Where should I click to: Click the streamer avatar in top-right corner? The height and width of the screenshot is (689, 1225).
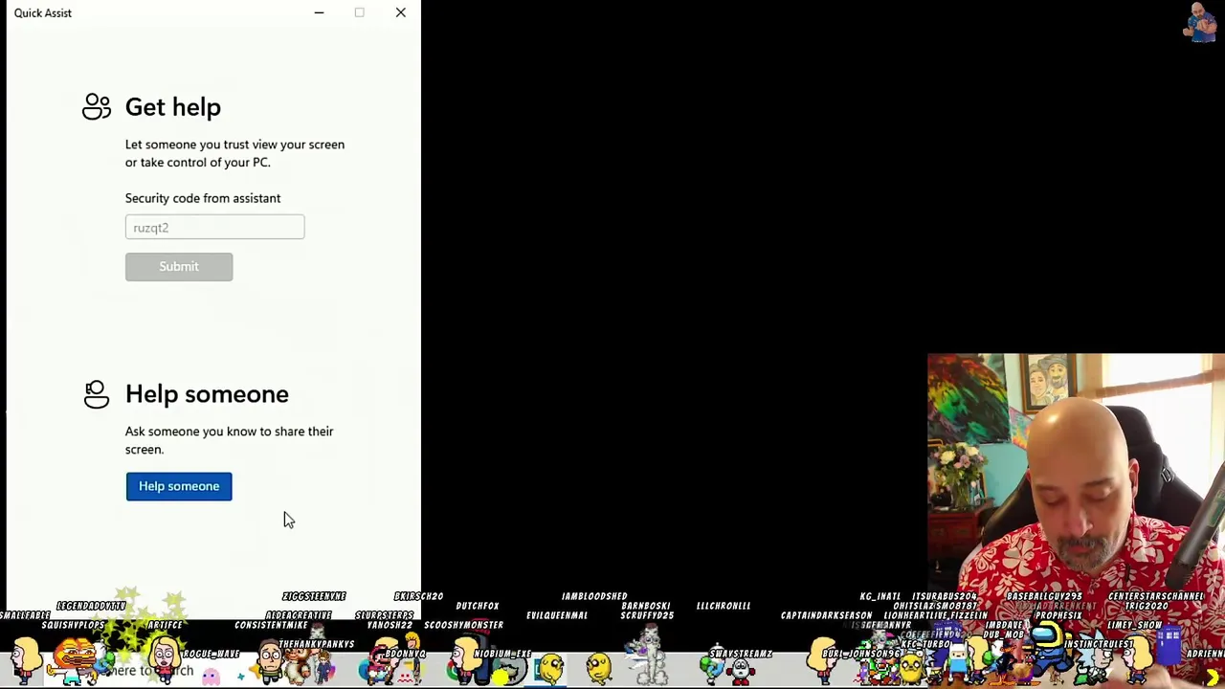(x=1200, y=23)
